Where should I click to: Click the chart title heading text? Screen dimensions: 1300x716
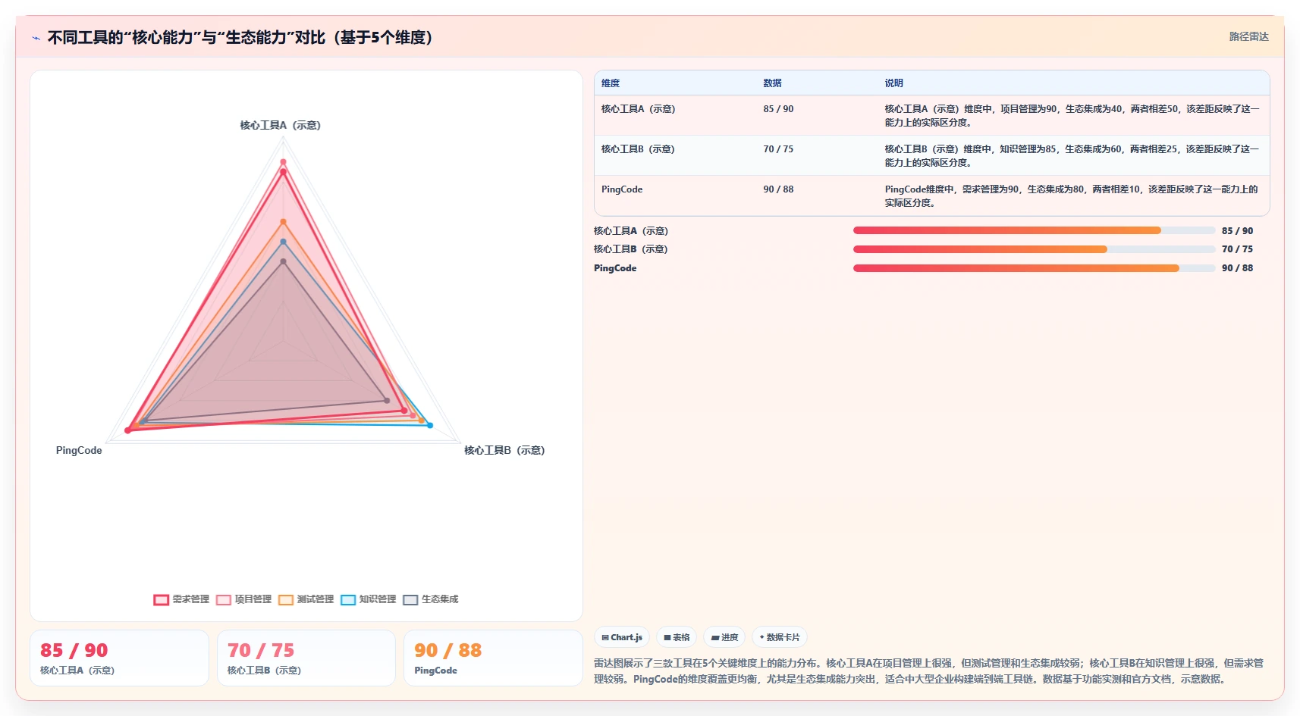[x=240, y=37]
